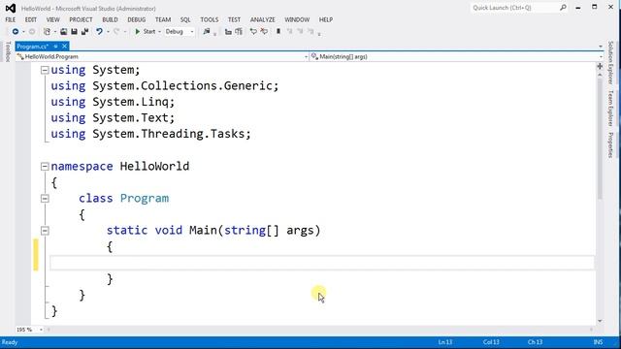
Task: Collapse the class Program block
Action: pyautogui.click(x=45, y=199)
